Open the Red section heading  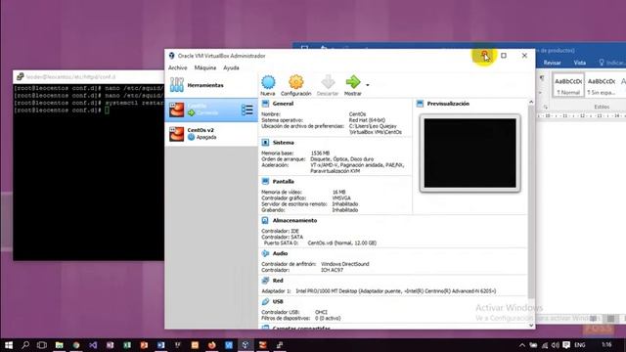pos(278,281)
